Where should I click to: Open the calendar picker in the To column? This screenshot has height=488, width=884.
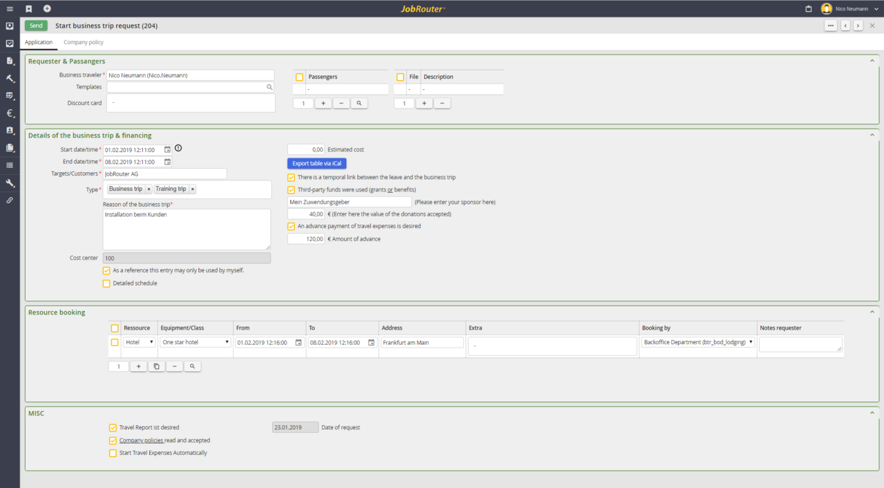point(371,342)
